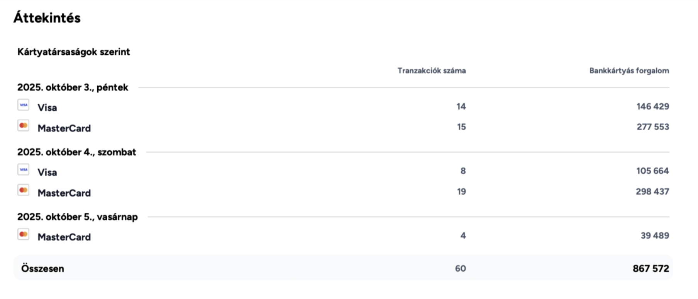This screenshot has height=299, width=698.
Task: Click the 146 429 turnover amount
Action: click(x=652, y=106)
